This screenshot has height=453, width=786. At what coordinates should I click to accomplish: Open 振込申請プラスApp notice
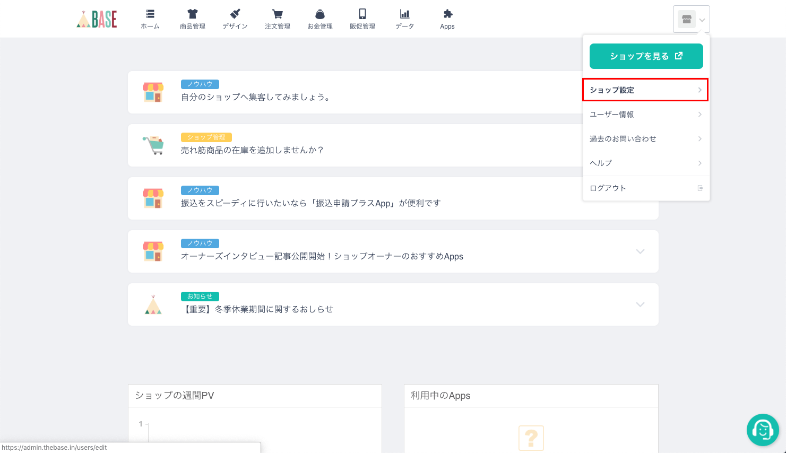(x=393, y=198)
